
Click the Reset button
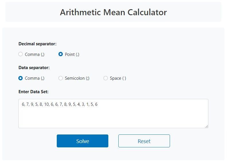pyautogui.click(x=144, y=141)
